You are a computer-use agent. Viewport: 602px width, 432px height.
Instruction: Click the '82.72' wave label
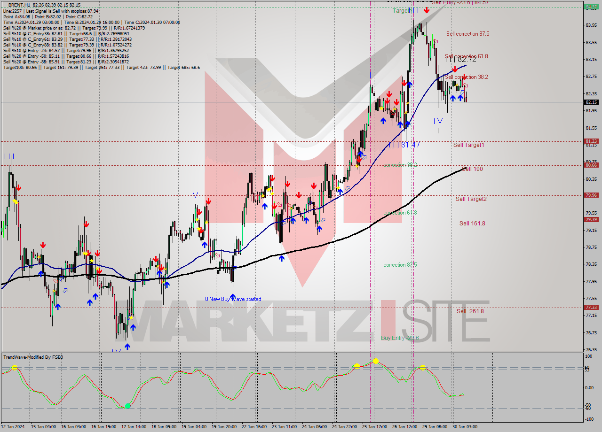[x=467, y=59]
